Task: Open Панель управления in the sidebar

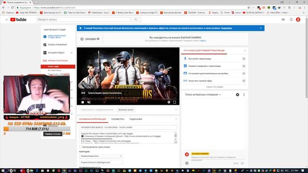Action: click(57, 45)
